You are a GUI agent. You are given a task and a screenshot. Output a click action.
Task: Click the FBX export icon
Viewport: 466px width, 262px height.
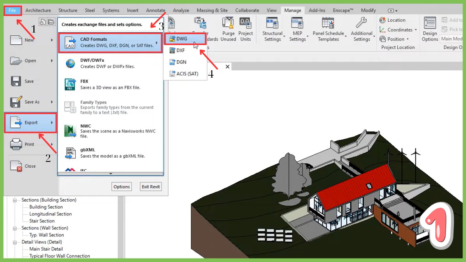pyautogui.click(x=70, y=84)
